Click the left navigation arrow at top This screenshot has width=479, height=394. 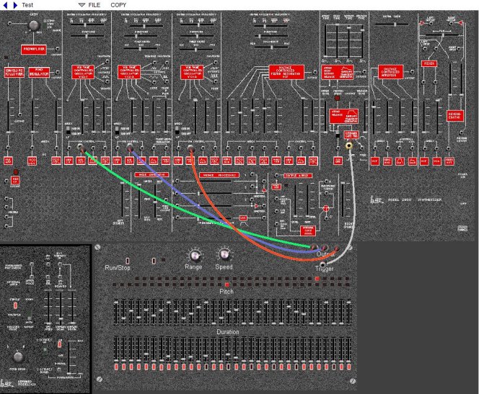pyautogui.click(x=6, y=5)
